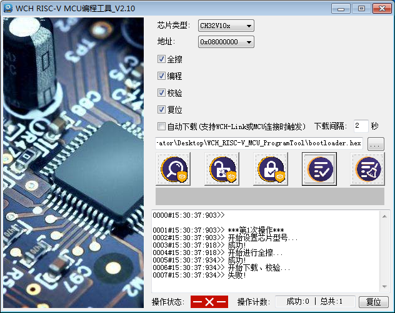Viewport: 395px width, 313px height.
Task: Click the broom clear log icon
Action: 367,168
